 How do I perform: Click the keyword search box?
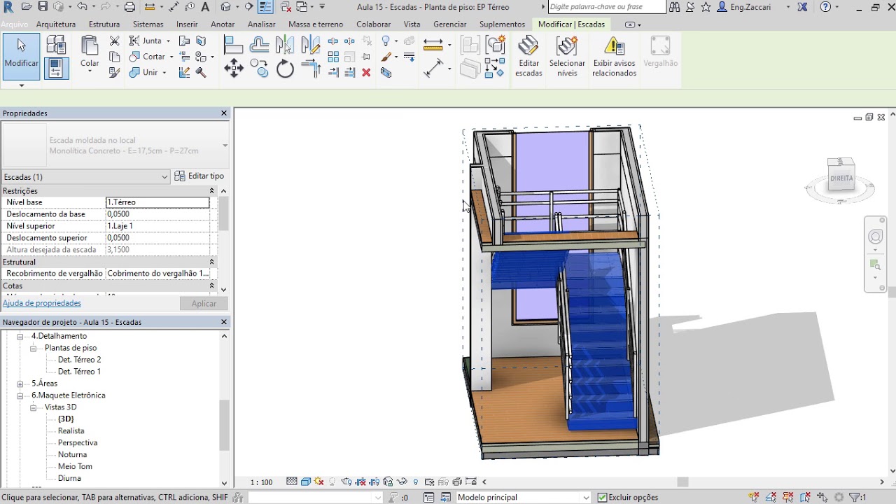[x=606, y=7]
